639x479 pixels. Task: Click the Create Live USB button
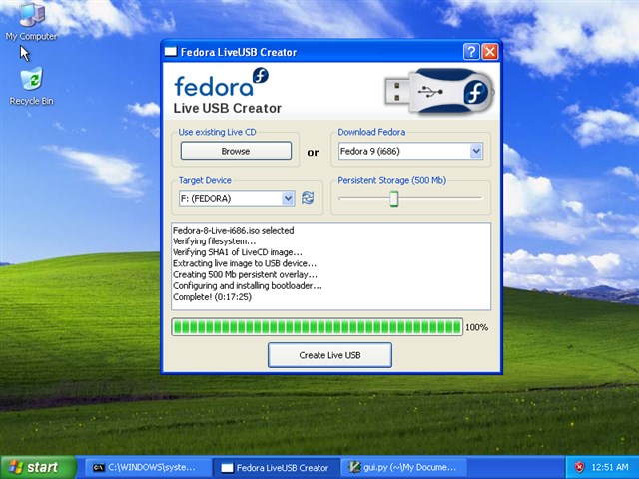(x=329, y=355)
